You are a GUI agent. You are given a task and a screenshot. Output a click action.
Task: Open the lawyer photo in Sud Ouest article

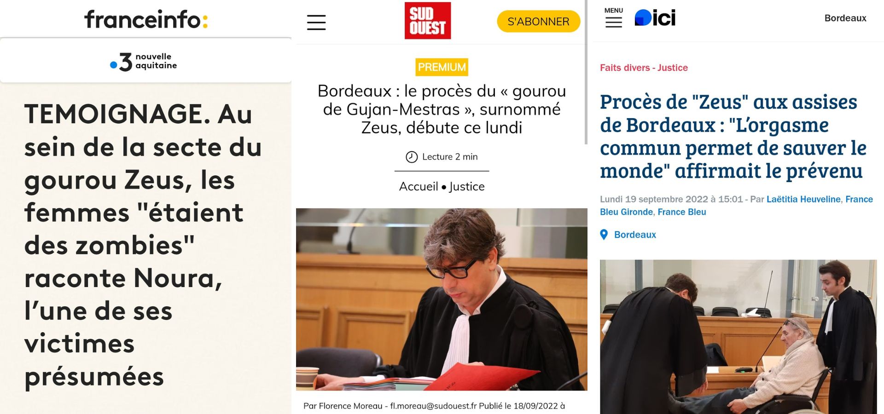click(x=442, y=299)
